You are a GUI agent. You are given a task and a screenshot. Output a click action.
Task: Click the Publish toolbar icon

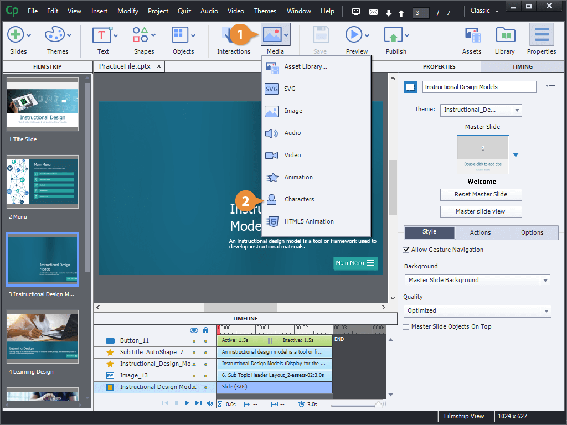tap(393, 36)
